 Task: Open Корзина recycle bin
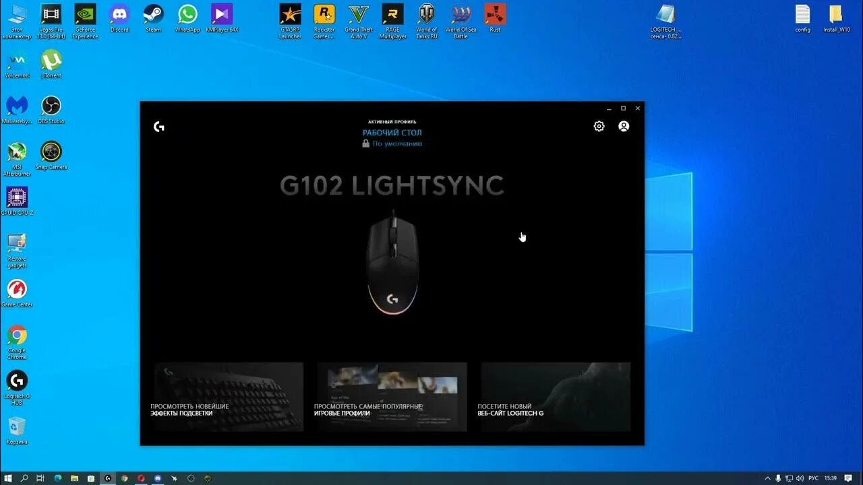click(17, 430)
